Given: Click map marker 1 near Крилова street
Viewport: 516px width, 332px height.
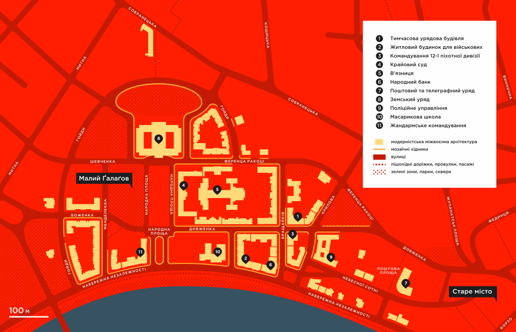Looking at the screenshot, I should (297, 216).
